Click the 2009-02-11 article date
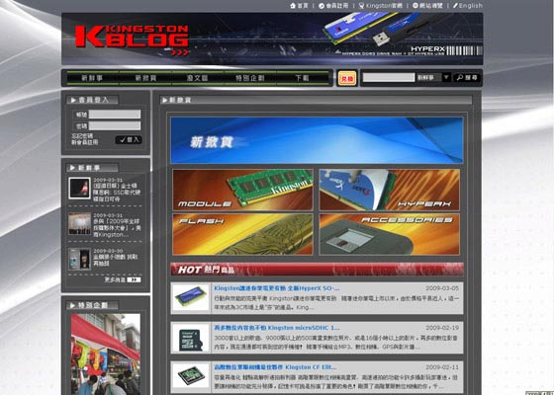The height and width of the screenshot is (395, 554). pos(442,367)
